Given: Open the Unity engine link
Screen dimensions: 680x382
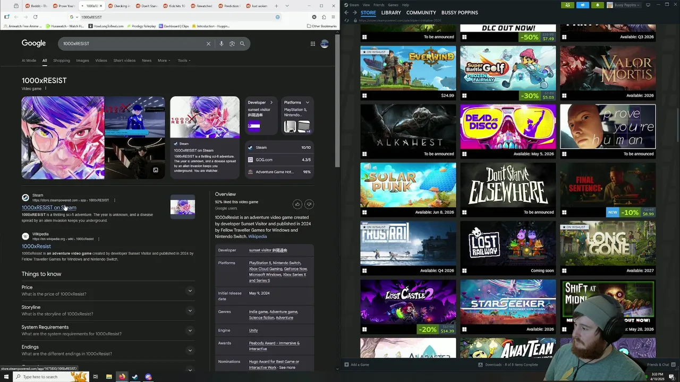Looking at the screenshot, I should 253,330.
